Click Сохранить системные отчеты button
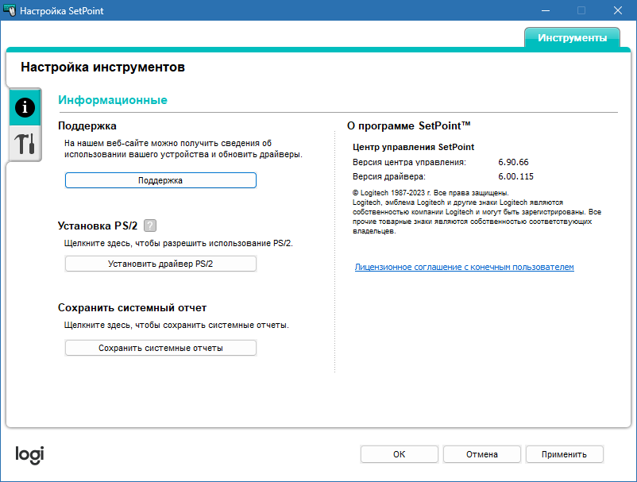The height and width of the screenshot is (482, 637). pyautogui.click(x=160, y=348)
